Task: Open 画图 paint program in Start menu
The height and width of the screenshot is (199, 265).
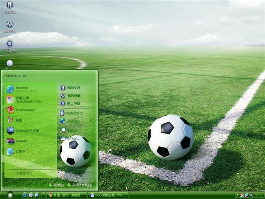Action: pos(30,120)
